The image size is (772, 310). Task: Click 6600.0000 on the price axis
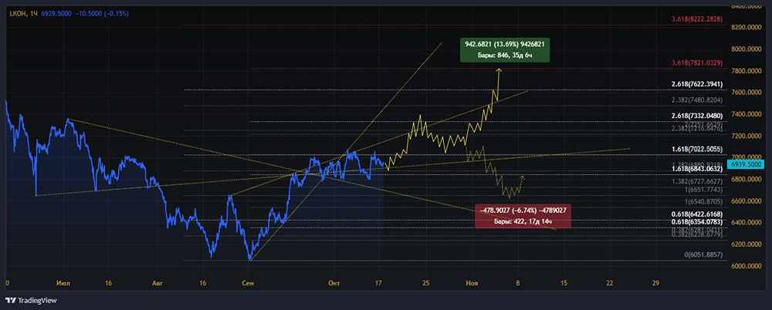click(x=748, y=200)
